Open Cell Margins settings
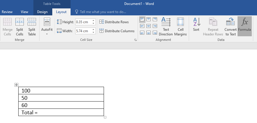Viewport: 257px width, 123px height. pos(180,26)
